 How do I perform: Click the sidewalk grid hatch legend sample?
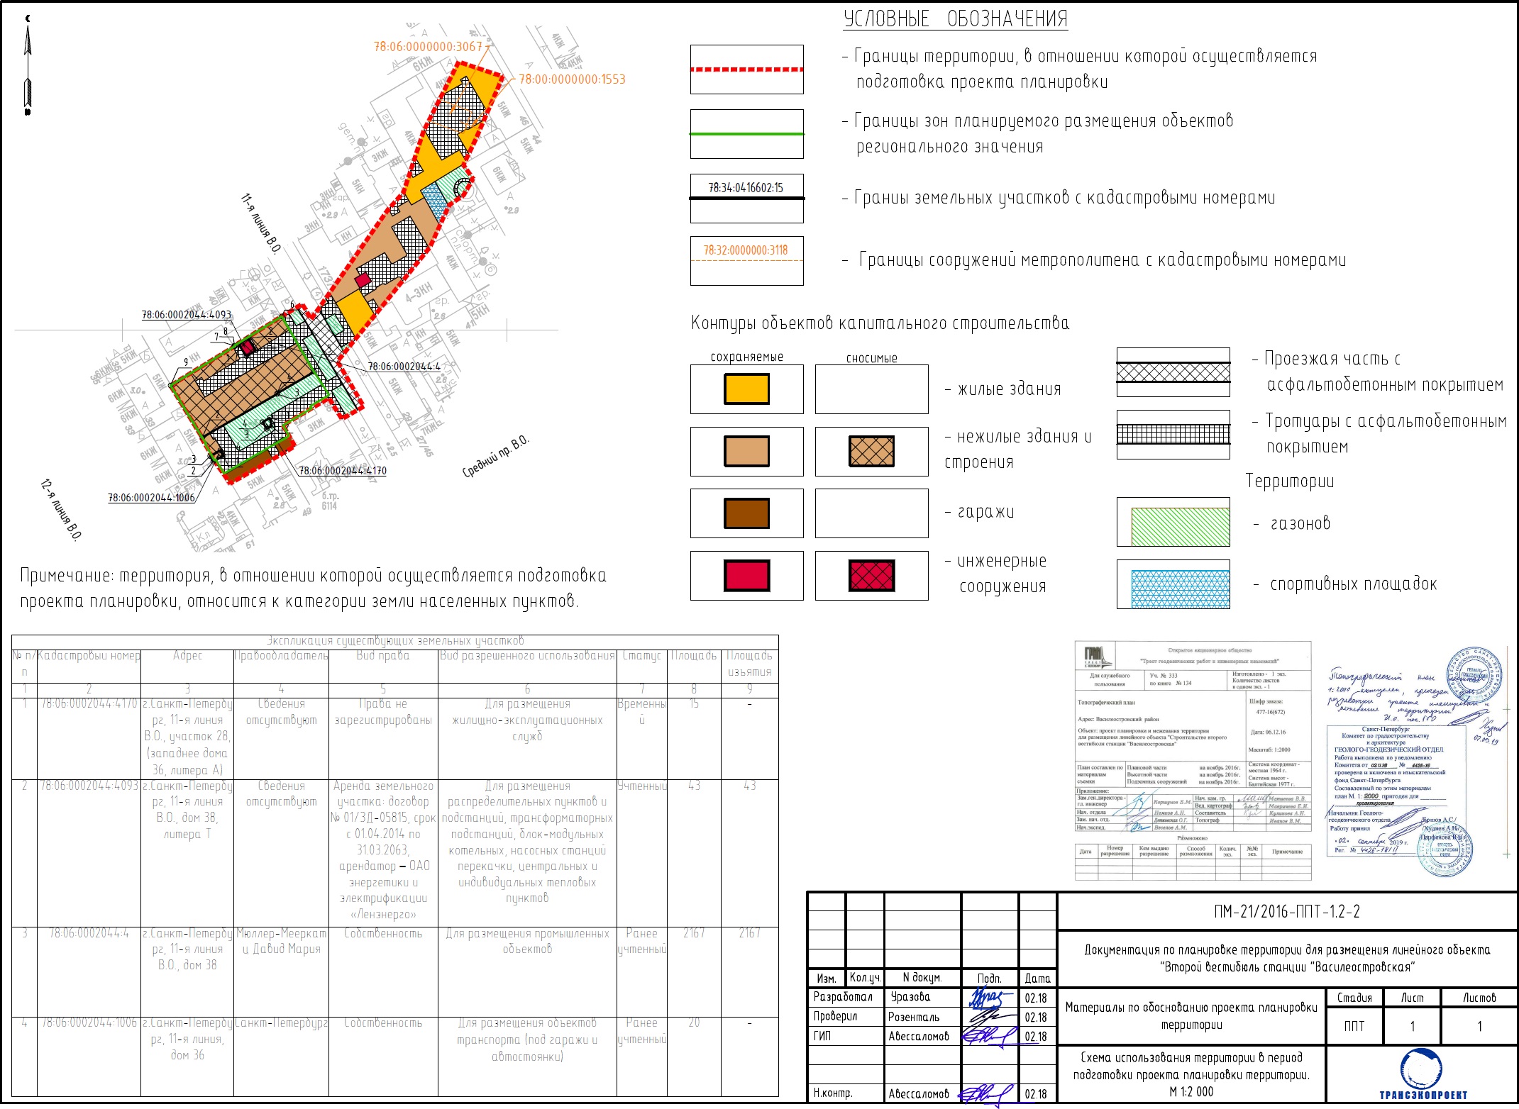point(1173,434)
